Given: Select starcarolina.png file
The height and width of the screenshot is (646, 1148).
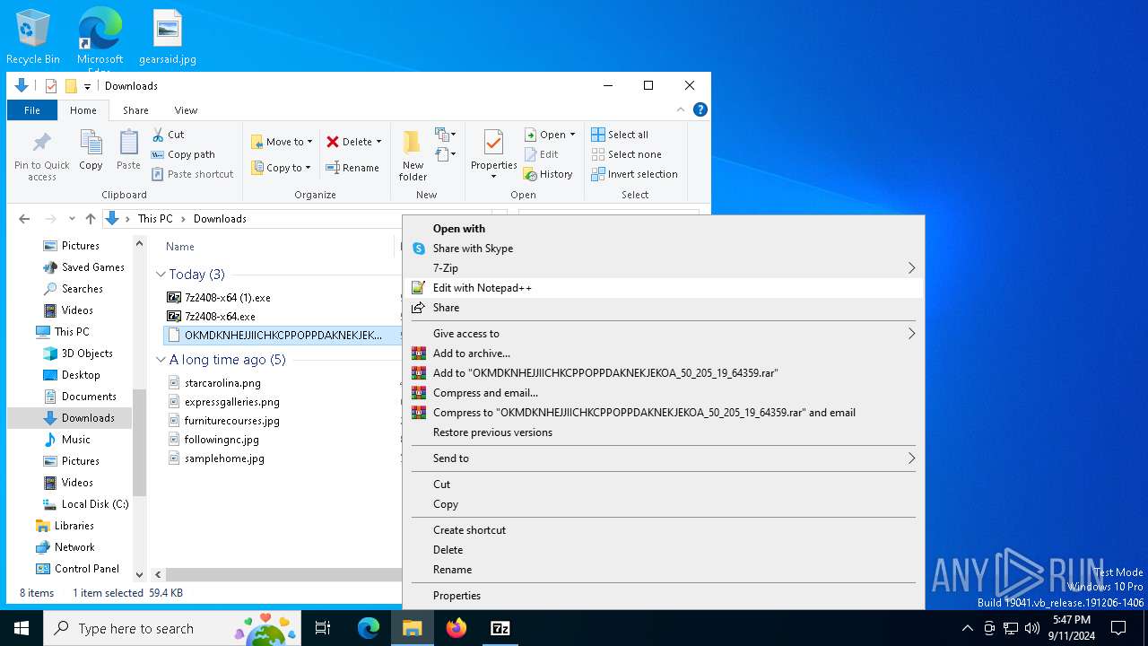Looking at the screenshot, I should point(222,383).
